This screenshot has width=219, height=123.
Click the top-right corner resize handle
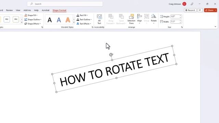click(x=172, y=46)
